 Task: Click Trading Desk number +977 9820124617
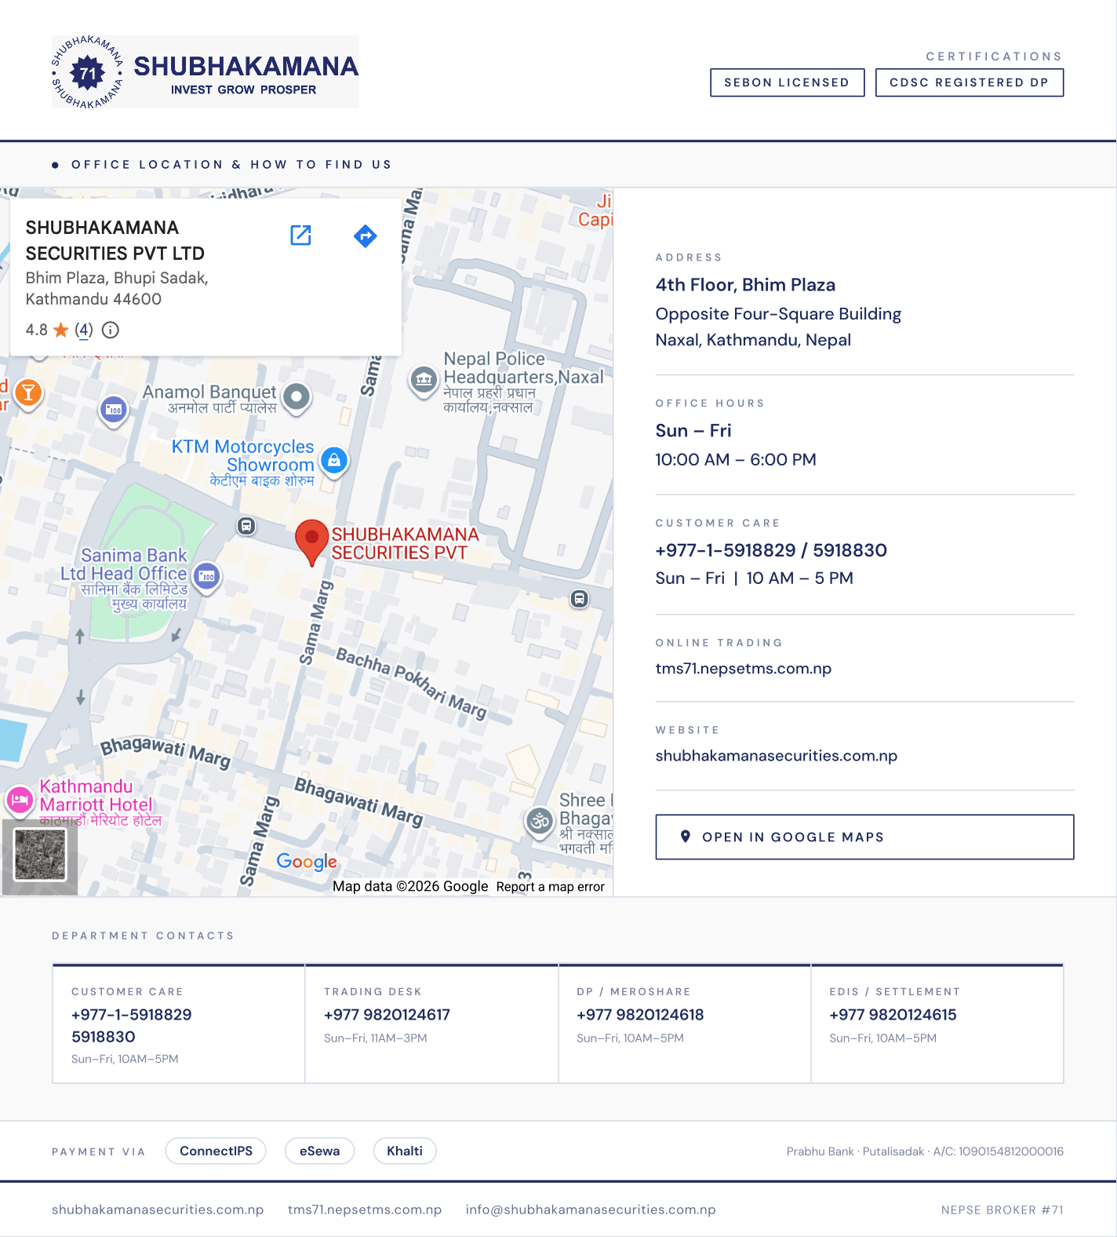click(387, 1015)
